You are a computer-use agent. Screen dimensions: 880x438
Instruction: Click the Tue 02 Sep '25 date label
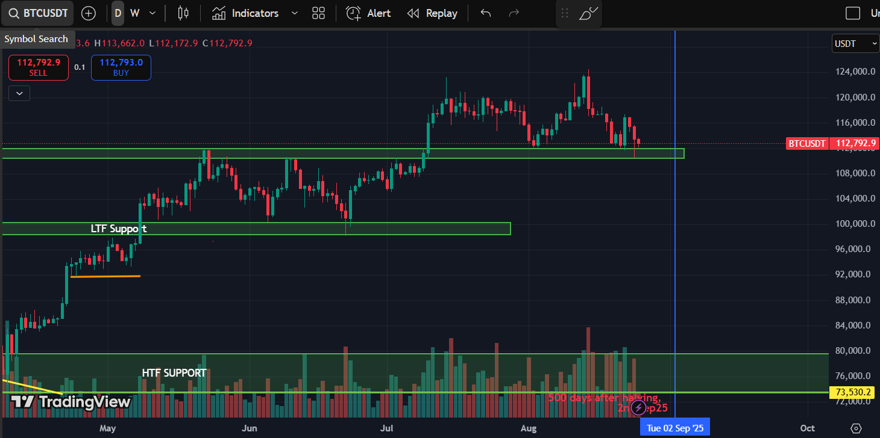pyautogui.click(x=675, y=428)
